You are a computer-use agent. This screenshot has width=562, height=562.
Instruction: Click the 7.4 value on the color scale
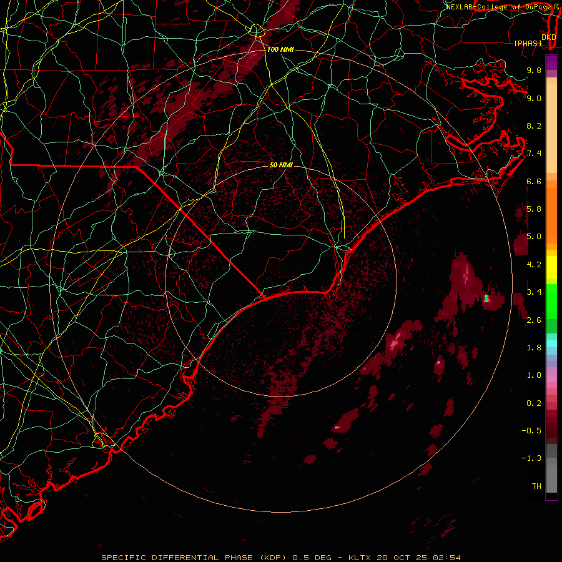coord(534,154)
